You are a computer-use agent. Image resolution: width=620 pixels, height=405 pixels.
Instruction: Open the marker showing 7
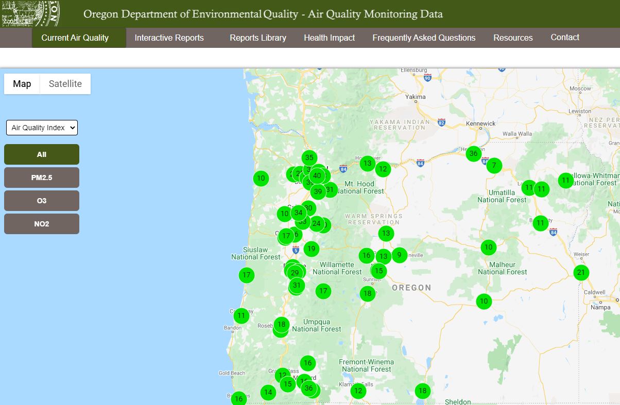pyautogui.click(x=494, y=166)
